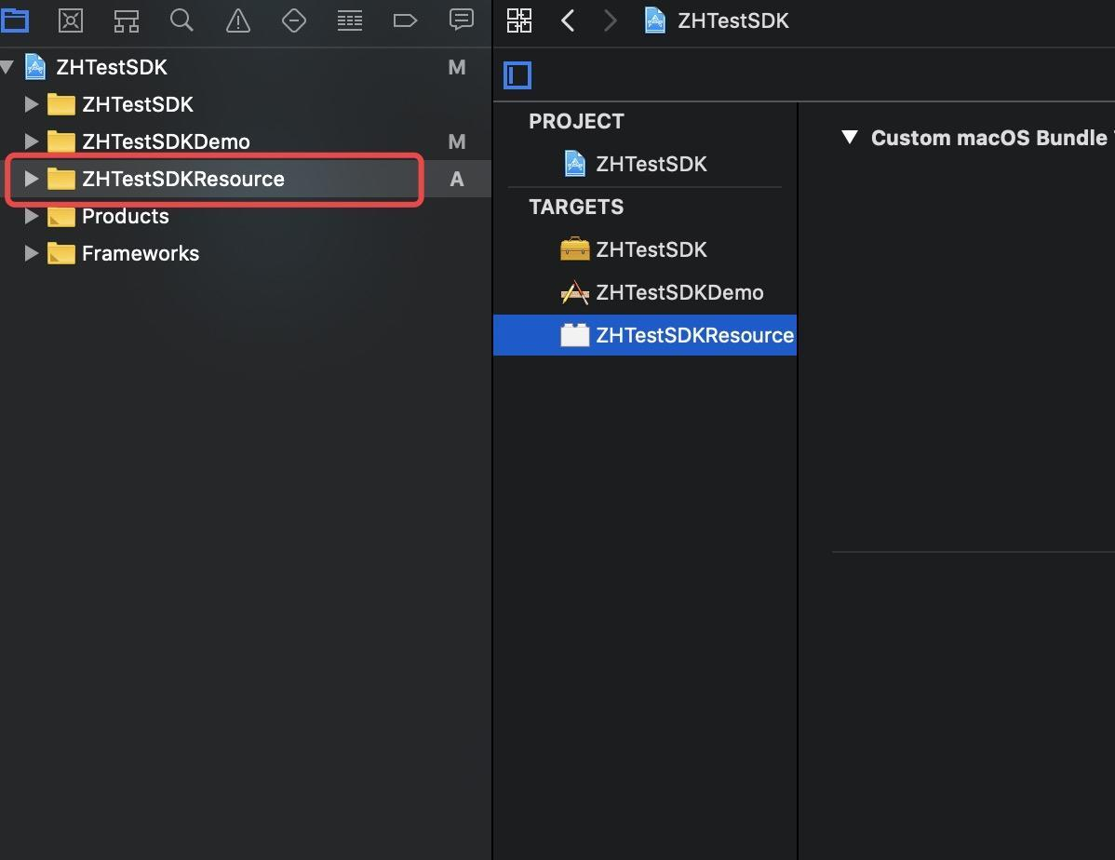Click the root ZHTestSDK xcodeproj icon in navigator
The image size is (1115, 860).
(x=35, y=67)
